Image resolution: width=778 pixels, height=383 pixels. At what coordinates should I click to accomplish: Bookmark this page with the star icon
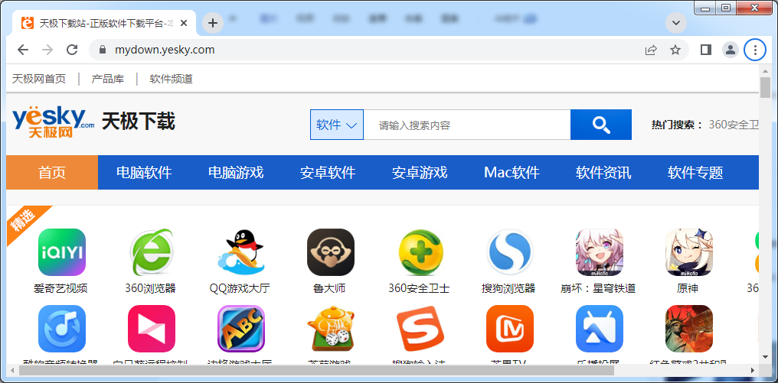tap(675, 50)
